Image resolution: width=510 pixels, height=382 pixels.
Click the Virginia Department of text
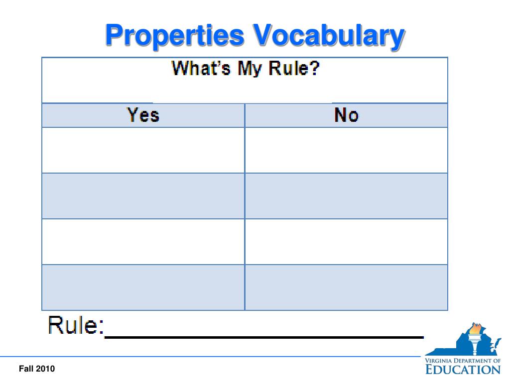click(x=463, y=361)
